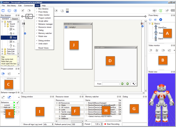This screenshot has height=129, width=176.
Task: Expand the Basics folder in Pose library
Action: pyautogui.click(x=150, y=24)
